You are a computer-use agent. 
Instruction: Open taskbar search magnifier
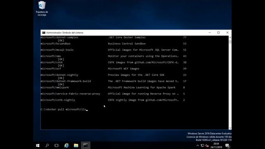(x=47, y=145)
